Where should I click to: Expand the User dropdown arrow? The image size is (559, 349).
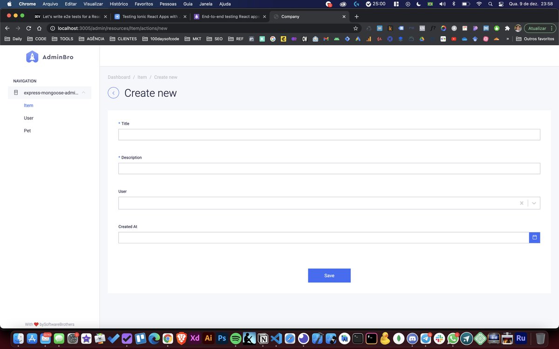pos(534,203)
